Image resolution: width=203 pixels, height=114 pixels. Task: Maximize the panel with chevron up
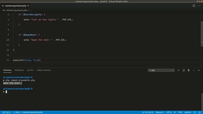coord(194,70)
